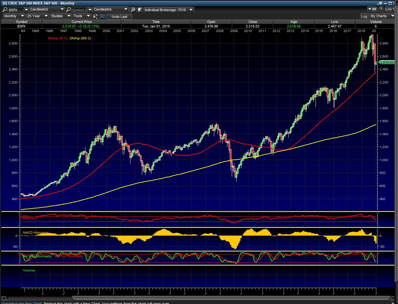Click the 2000 year label on time axis
The width and height of the screenshot is (398, 304).
(106, 31)
